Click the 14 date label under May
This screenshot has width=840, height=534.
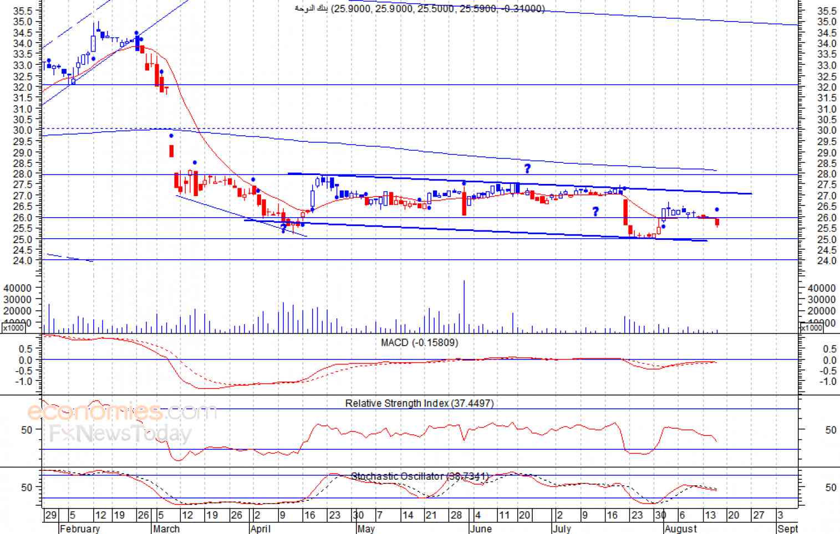click(408, 515)
